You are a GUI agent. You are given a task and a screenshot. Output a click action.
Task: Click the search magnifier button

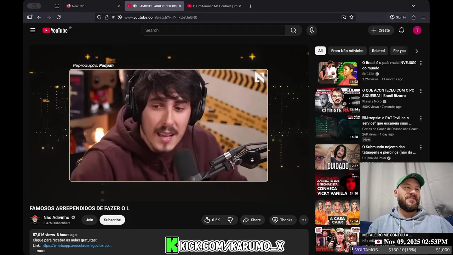(293, 30)
